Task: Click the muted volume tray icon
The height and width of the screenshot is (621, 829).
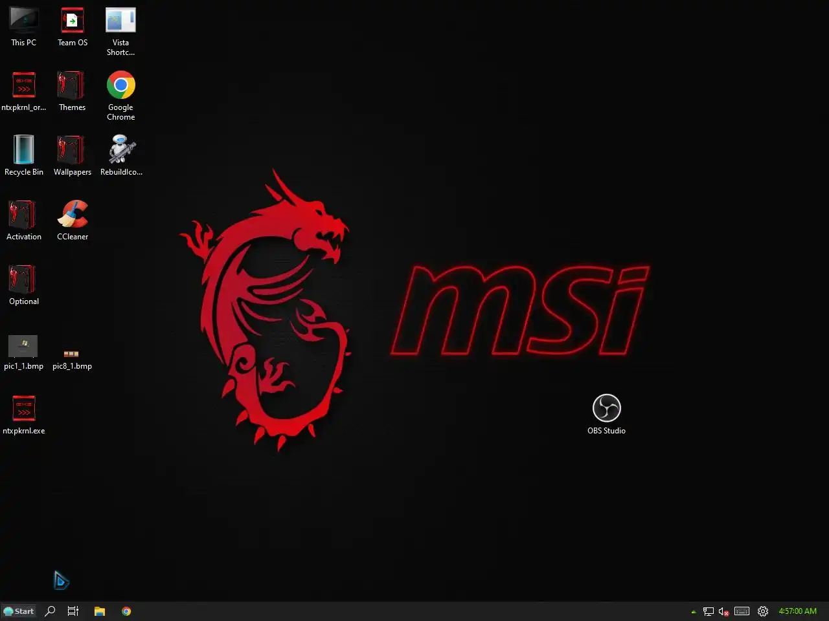Action: point(724,611)
